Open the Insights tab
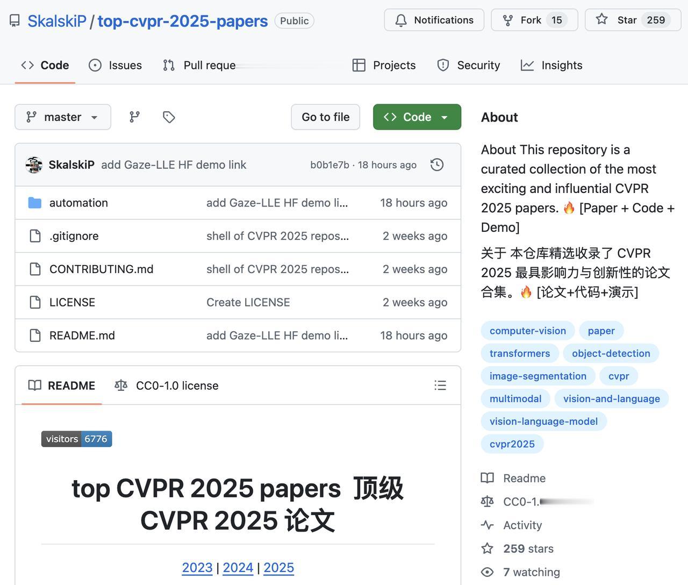688x585 pixels. (x=551, y=65)
